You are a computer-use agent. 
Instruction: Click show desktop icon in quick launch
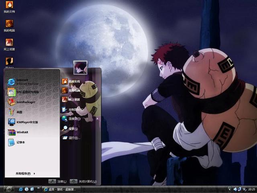click(32, 189)
